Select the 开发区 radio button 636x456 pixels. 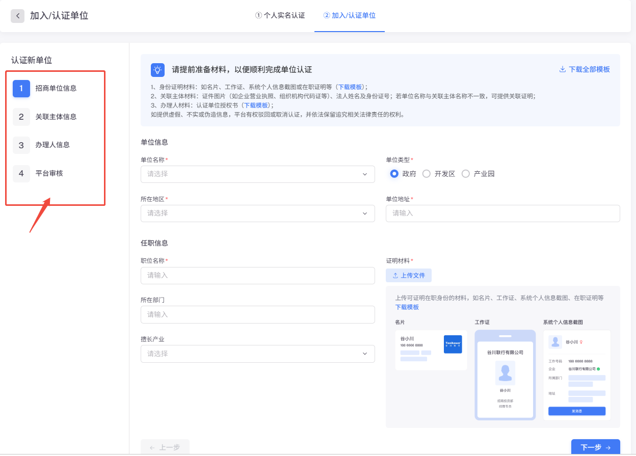click(427, 174)
